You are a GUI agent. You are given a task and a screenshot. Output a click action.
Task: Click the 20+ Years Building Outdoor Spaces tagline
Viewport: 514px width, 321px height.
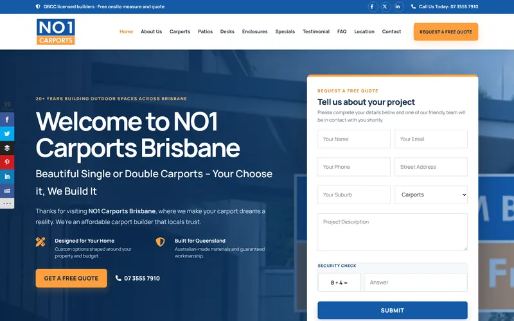[111, 99]
